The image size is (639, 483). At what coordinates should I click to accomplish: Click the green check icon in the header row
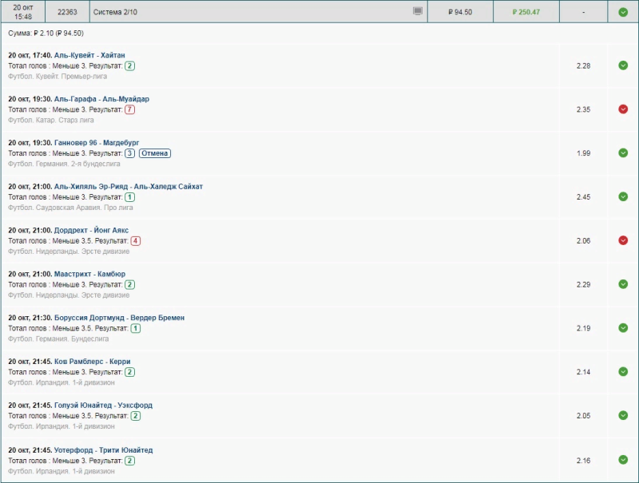623,12
